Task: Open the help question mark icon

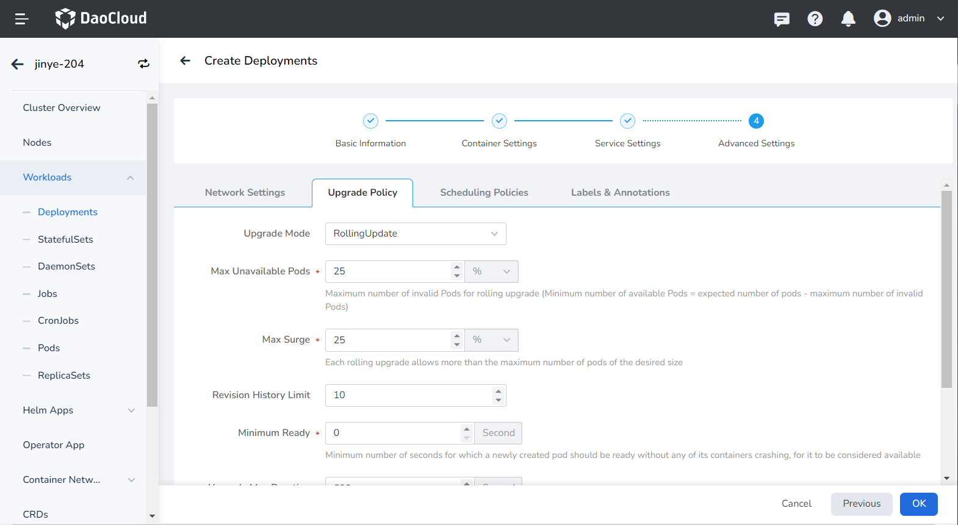Action: point(815,19)
